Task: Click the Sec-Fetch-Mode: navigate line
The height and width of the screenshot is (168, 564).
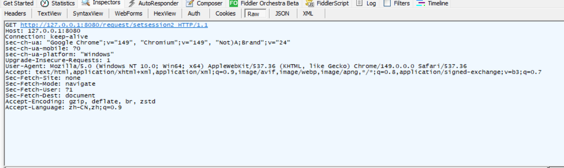Action: pos(50,84)
